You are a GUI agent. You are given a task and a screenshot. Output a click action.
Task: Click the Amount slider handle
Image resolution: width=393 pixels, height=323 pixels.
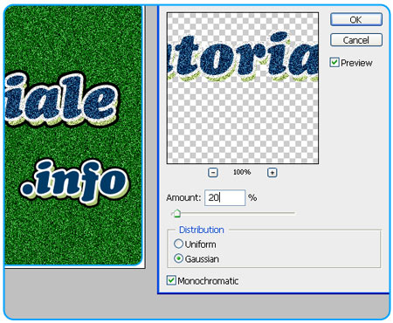[176, 214]
